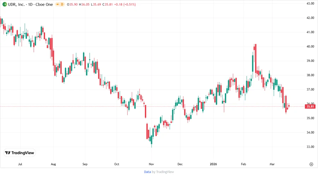Click the close value C35.81
The height and width of the screenshot is (176, 318).
click(107, 4)
